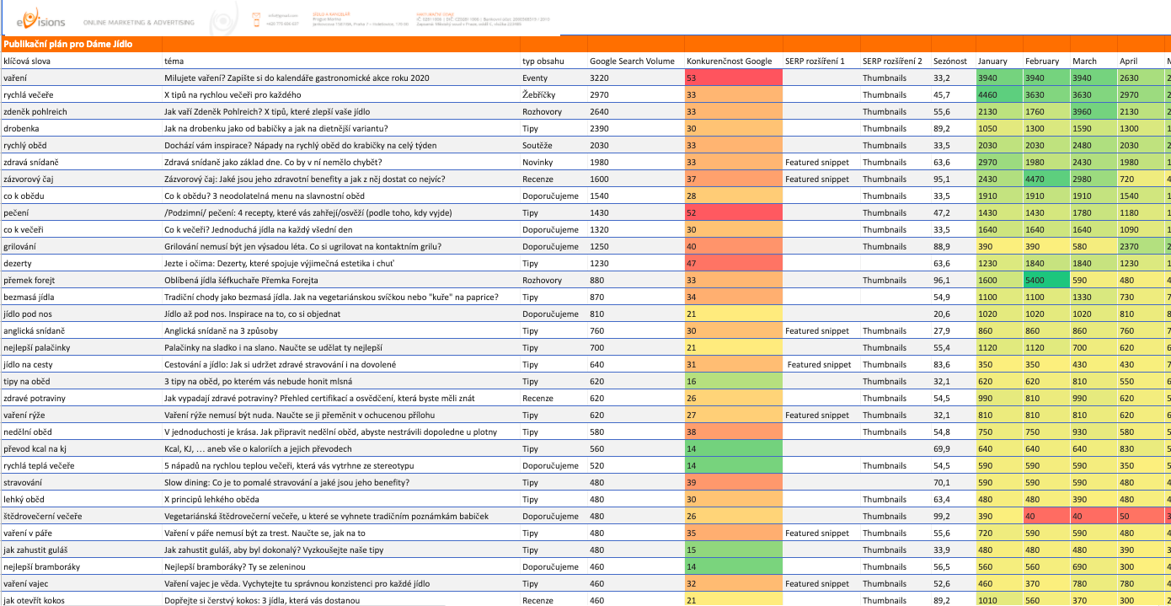The image size is (1171, 606).
Task: Select the content type cell 'Eventy' in vaření row
Action: pyautogui.click(x=553, y=78)
